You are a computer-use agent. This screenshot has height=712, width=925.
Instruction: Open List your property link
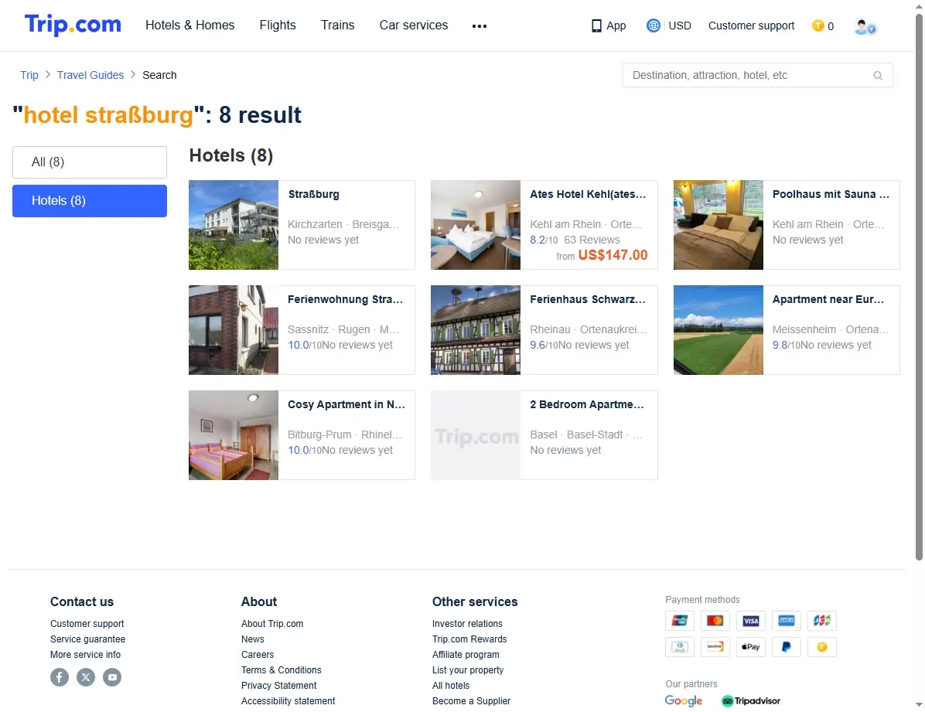click(468, 670)
